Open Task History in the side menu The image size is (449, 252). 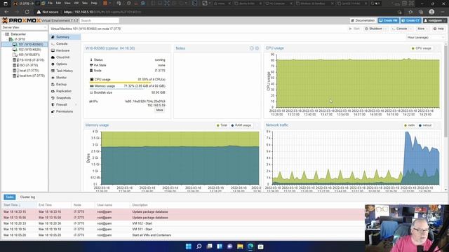tap(65, 71)
